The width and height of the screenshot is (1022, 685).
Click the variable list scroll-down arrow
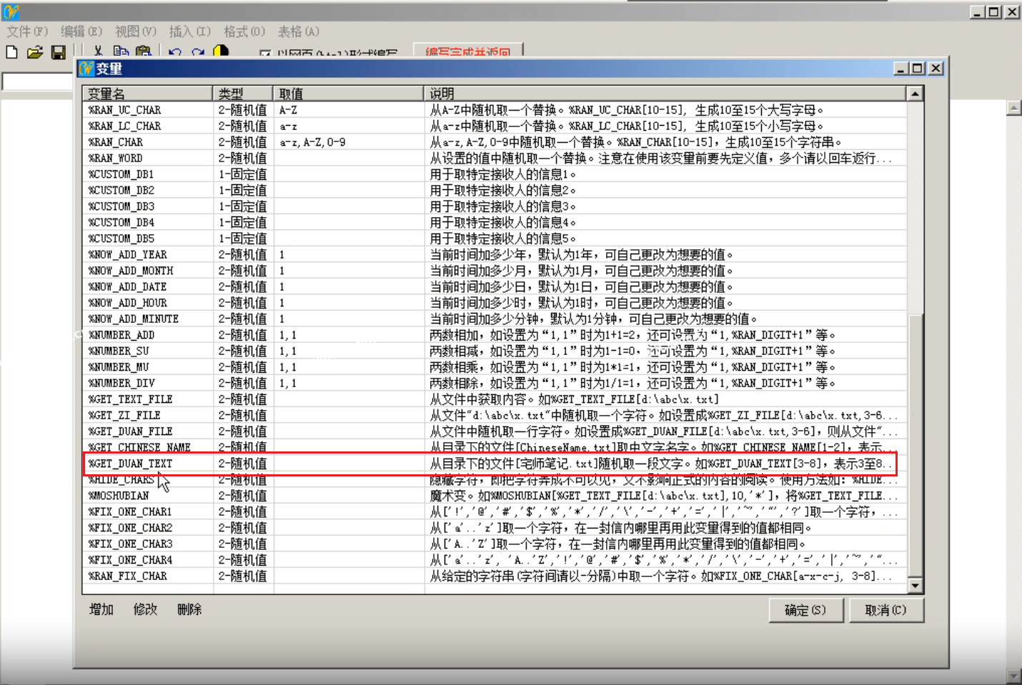[x=915, y=586]
